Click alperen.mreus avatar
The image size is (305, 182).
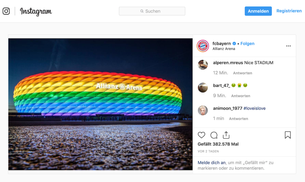pyautogui.click(x=203, y=65)
